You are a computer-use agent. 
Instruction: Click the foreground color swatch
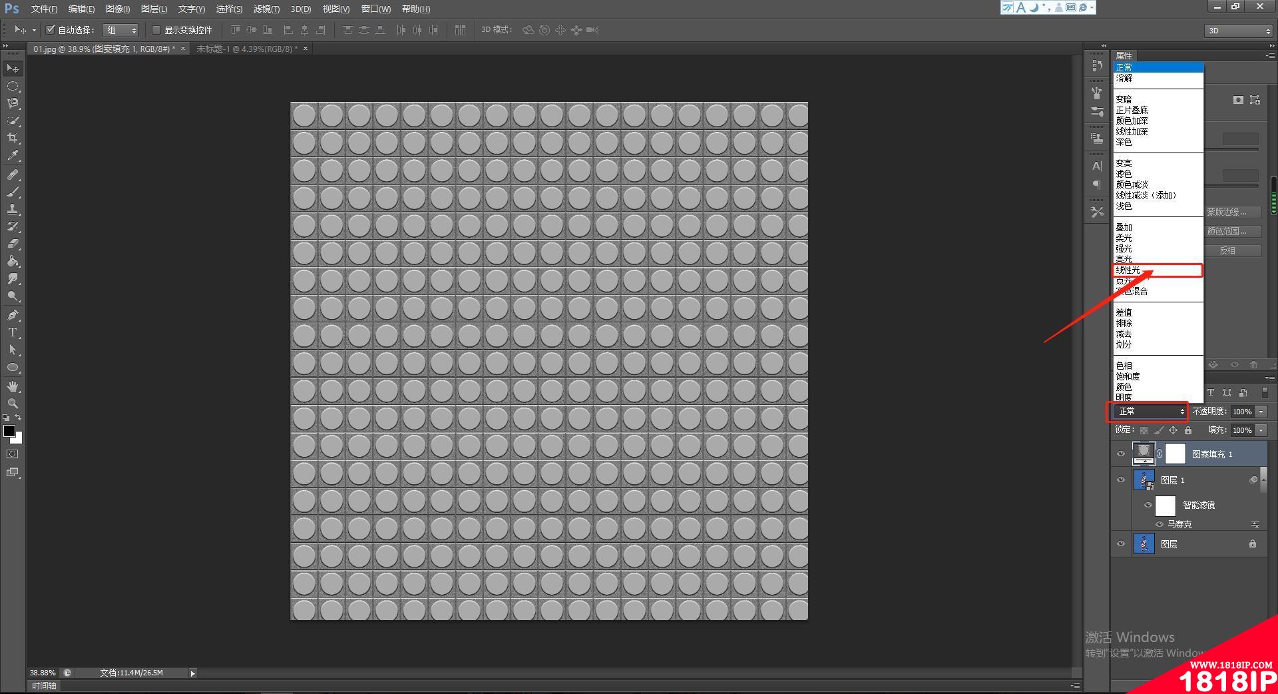[x=9, y=431]
